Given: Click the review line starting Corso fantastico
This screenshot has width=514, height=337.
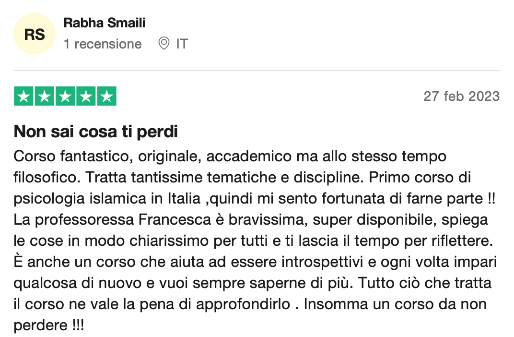Looking at the screenshot, I should pos(230,156).
